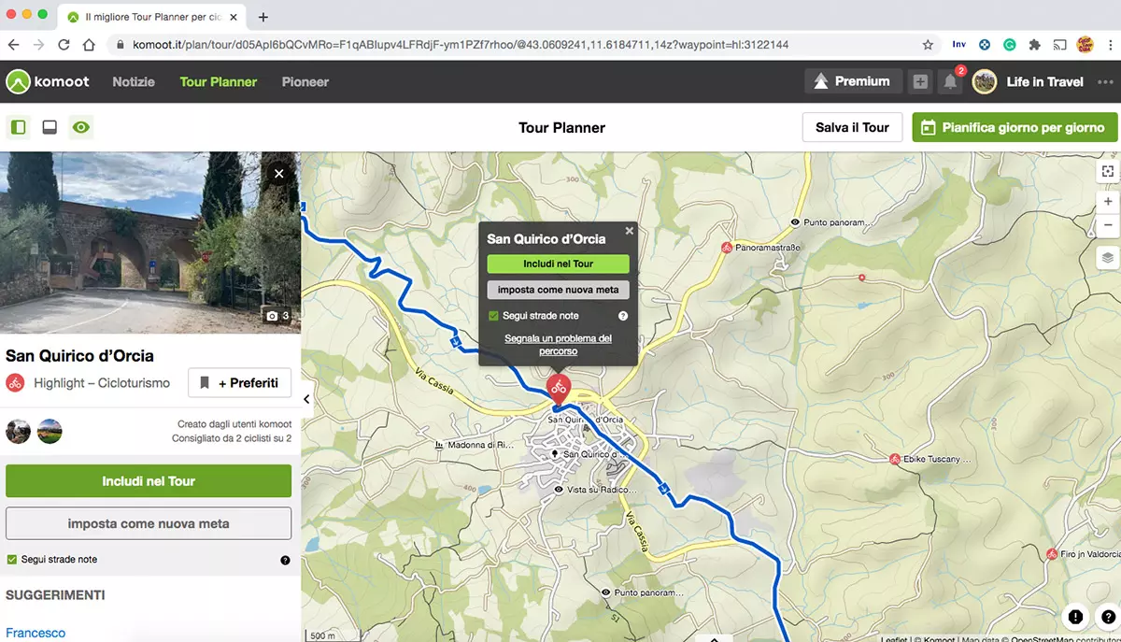This screenshot has height=642, width=1121.
Task: Go back in browser history
Action: tap(14, 44)
